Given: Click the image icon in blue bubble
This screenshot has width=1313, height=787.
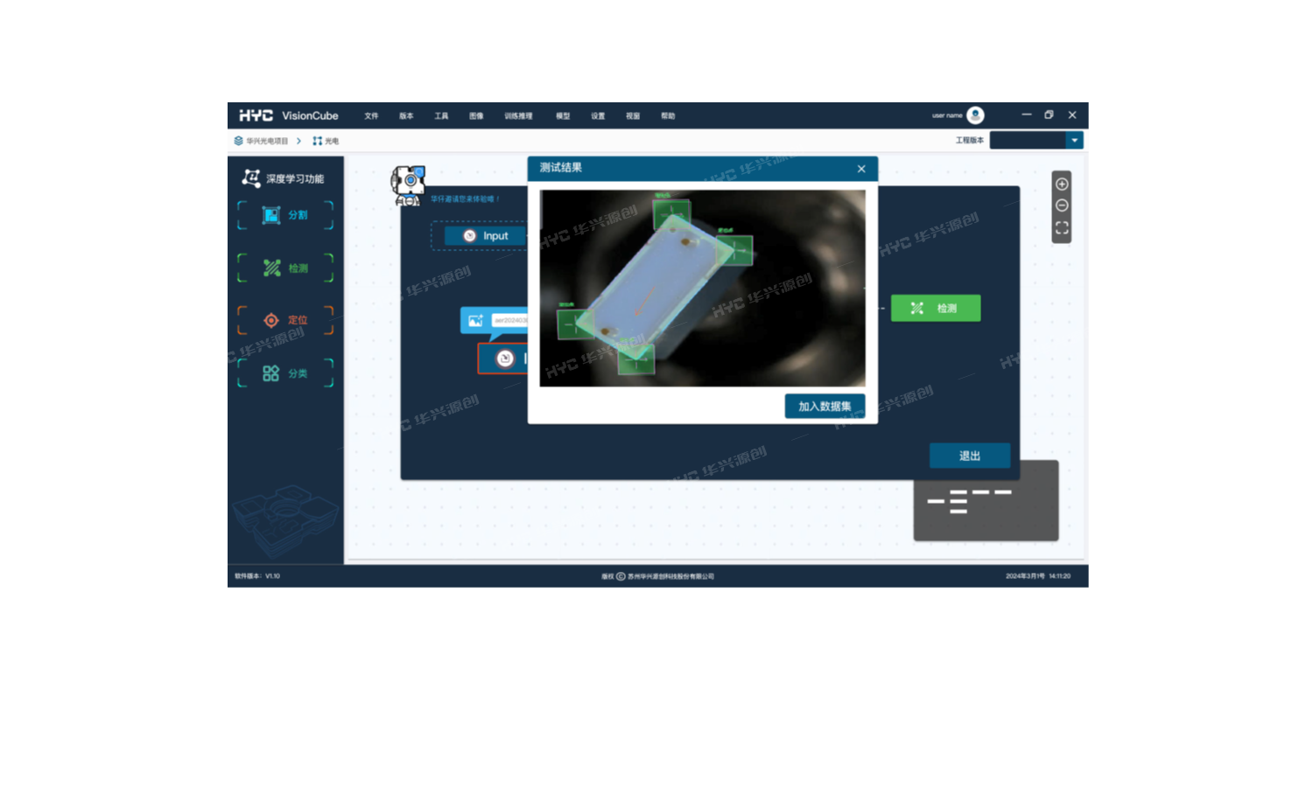Looking at the screenshot, I should [x=475, y=321].
